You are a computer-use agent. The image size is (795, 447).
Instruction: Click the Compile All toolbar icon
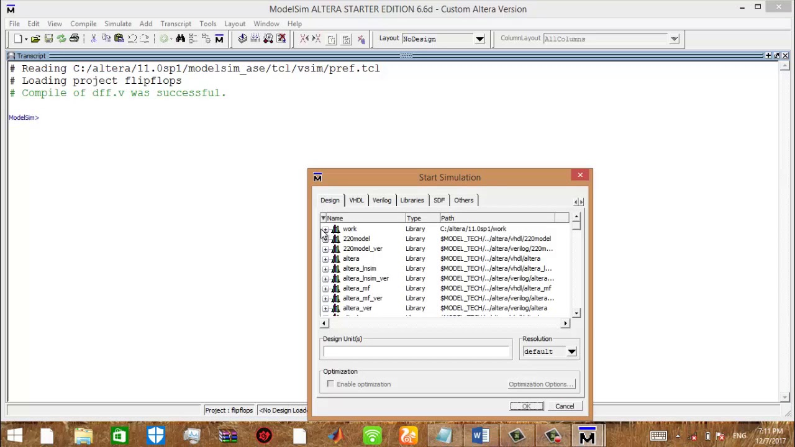[x=255, y=38]
